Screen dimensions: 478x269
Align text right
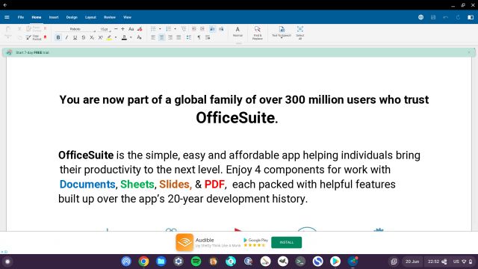click(x=170, y=37)
